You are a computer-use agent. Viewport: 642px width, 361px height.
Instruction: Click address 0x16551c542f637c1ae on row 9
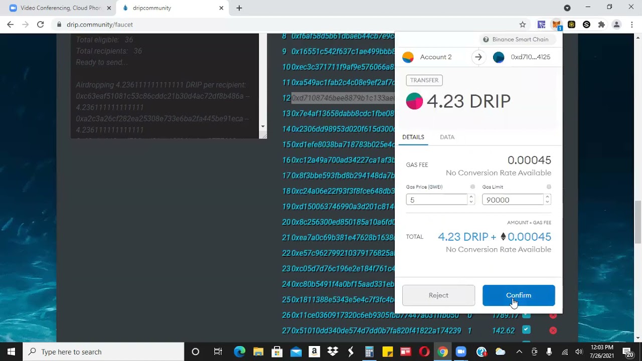(343, 51)
